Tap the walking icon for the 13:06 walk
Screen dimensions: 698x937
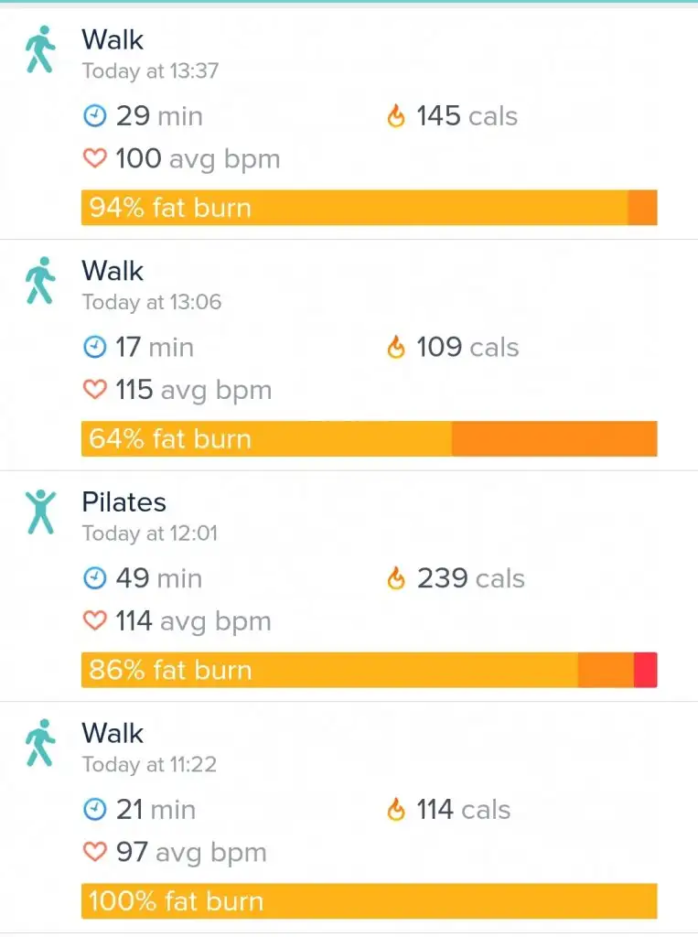[x=39, y=280]
